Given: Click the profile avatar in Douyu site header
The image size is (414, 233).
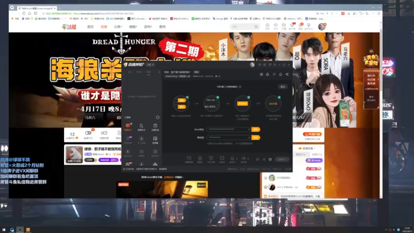Looking at the screenshot, I should tap(321, 26).
